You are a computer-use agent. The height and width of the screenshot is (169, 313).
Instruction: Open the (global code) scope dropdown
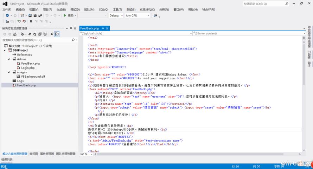tap(191, 33)
